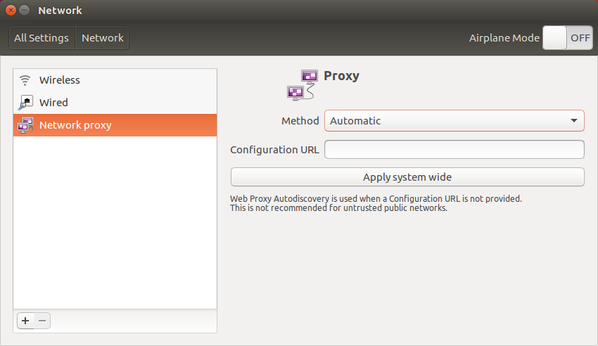The image size is (598, 346).
Task: Click Apply system wide button
Action: (x=407, y=177)
